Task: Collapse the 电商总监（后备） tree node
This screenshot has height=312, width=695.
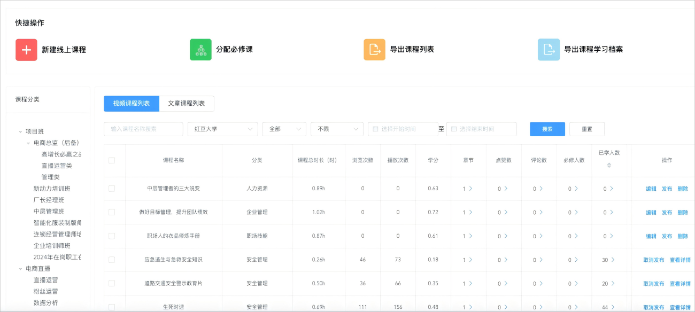Action: (x=28, y=143)
